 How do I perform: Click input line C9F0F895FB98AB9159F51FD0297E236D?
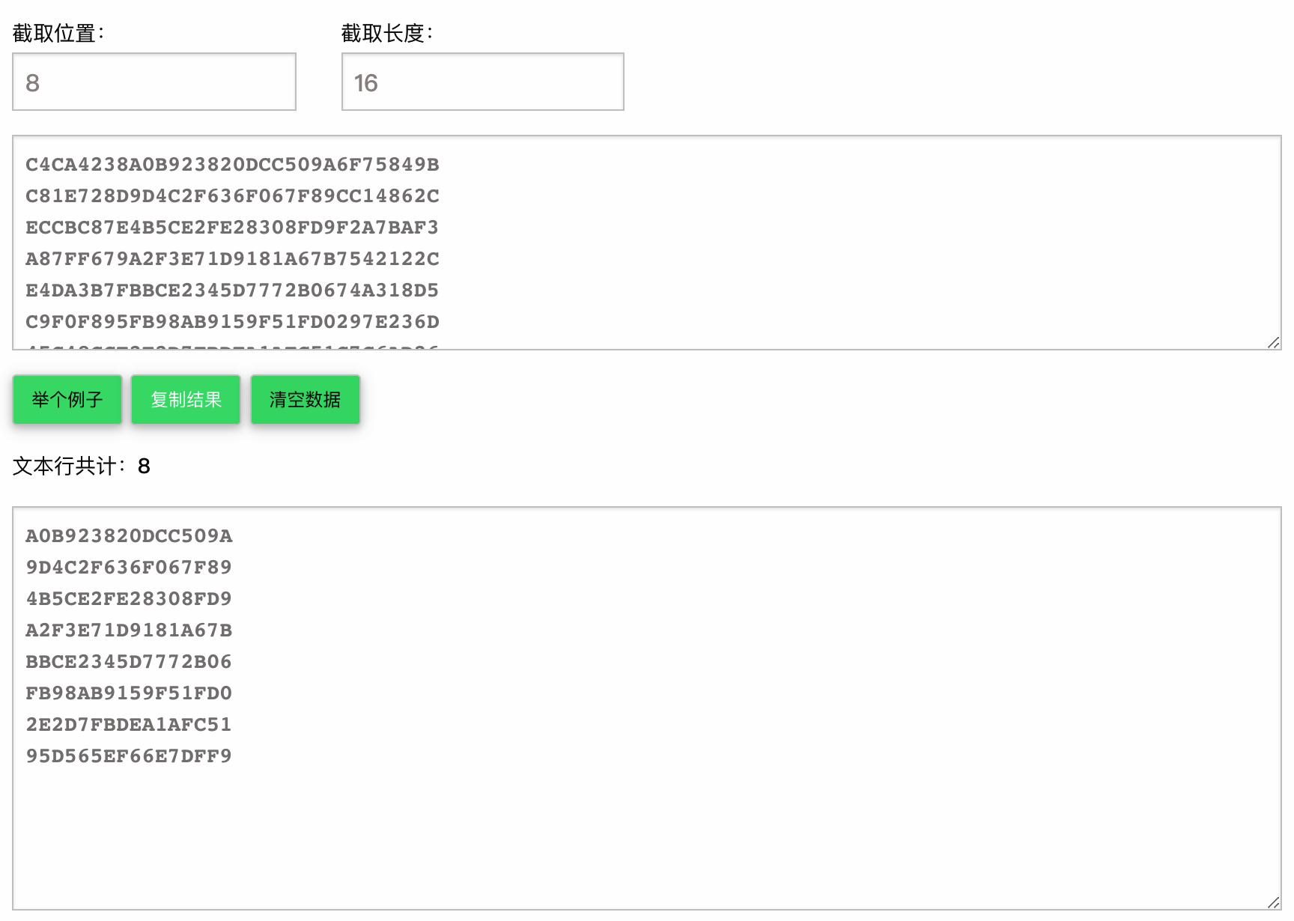pos(232,322)
